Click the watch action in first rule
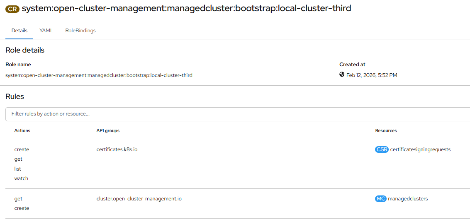The image size is (470, 224). pyautogui.click(x=21, y=178)
